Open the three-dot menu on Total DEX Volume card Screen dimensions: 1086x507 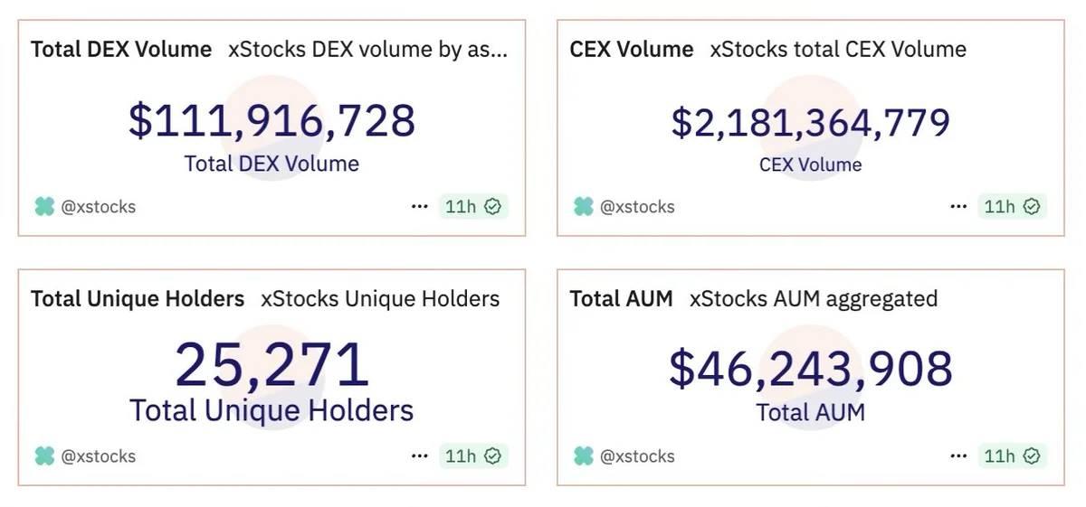(419, 207)
